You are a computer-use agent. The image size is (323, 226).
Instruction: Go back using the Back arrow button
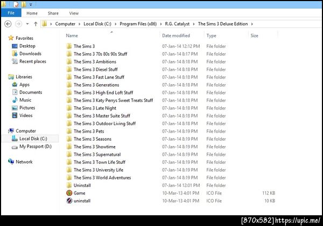pos(8,24)
